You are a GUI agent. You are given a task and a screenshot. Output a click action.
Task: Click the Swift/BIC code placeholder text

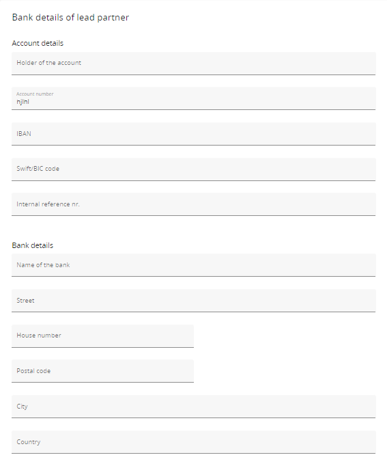[x=38, y=169]
